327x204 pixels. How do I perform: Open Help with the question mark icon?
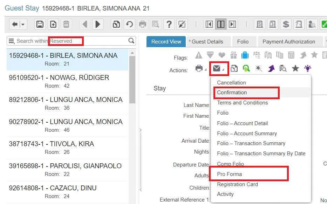(x=169, y=25)
